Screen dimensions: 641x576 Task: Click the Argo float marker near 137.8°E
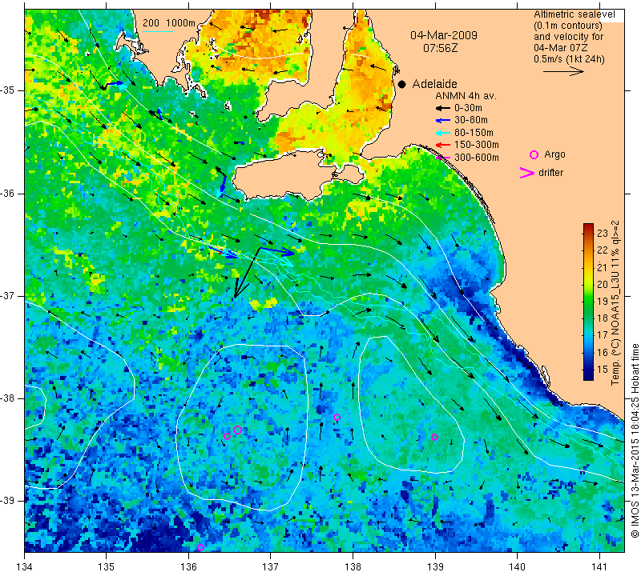click(x=337, y=418)
